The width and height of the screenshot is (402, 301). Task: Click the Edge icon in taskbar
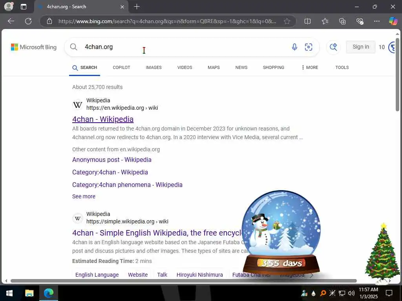[x=48, y=293]
